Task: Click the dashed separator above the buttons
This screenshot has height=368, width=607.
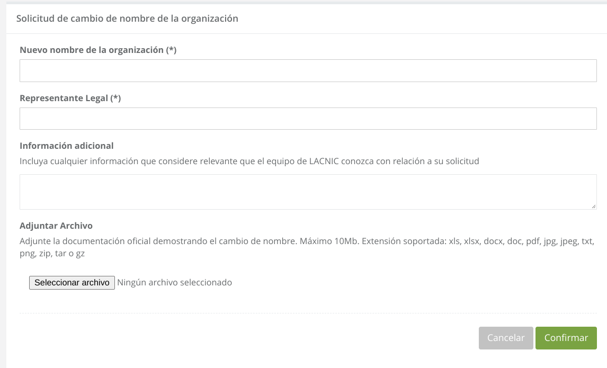Action: click(x=308, y=313)
